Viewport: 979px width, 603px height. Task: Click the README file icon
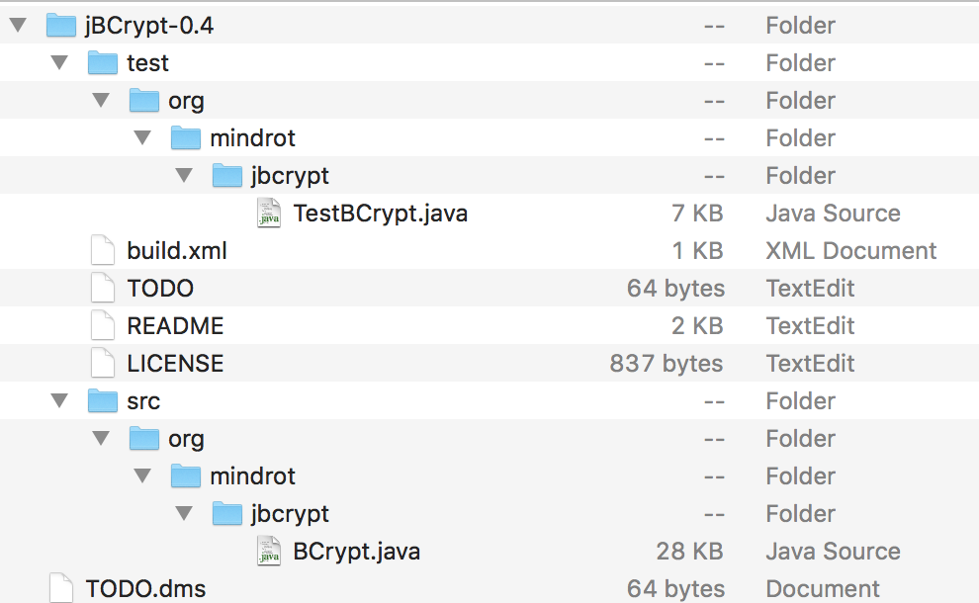pyautogui.click(x=103, y=326)
